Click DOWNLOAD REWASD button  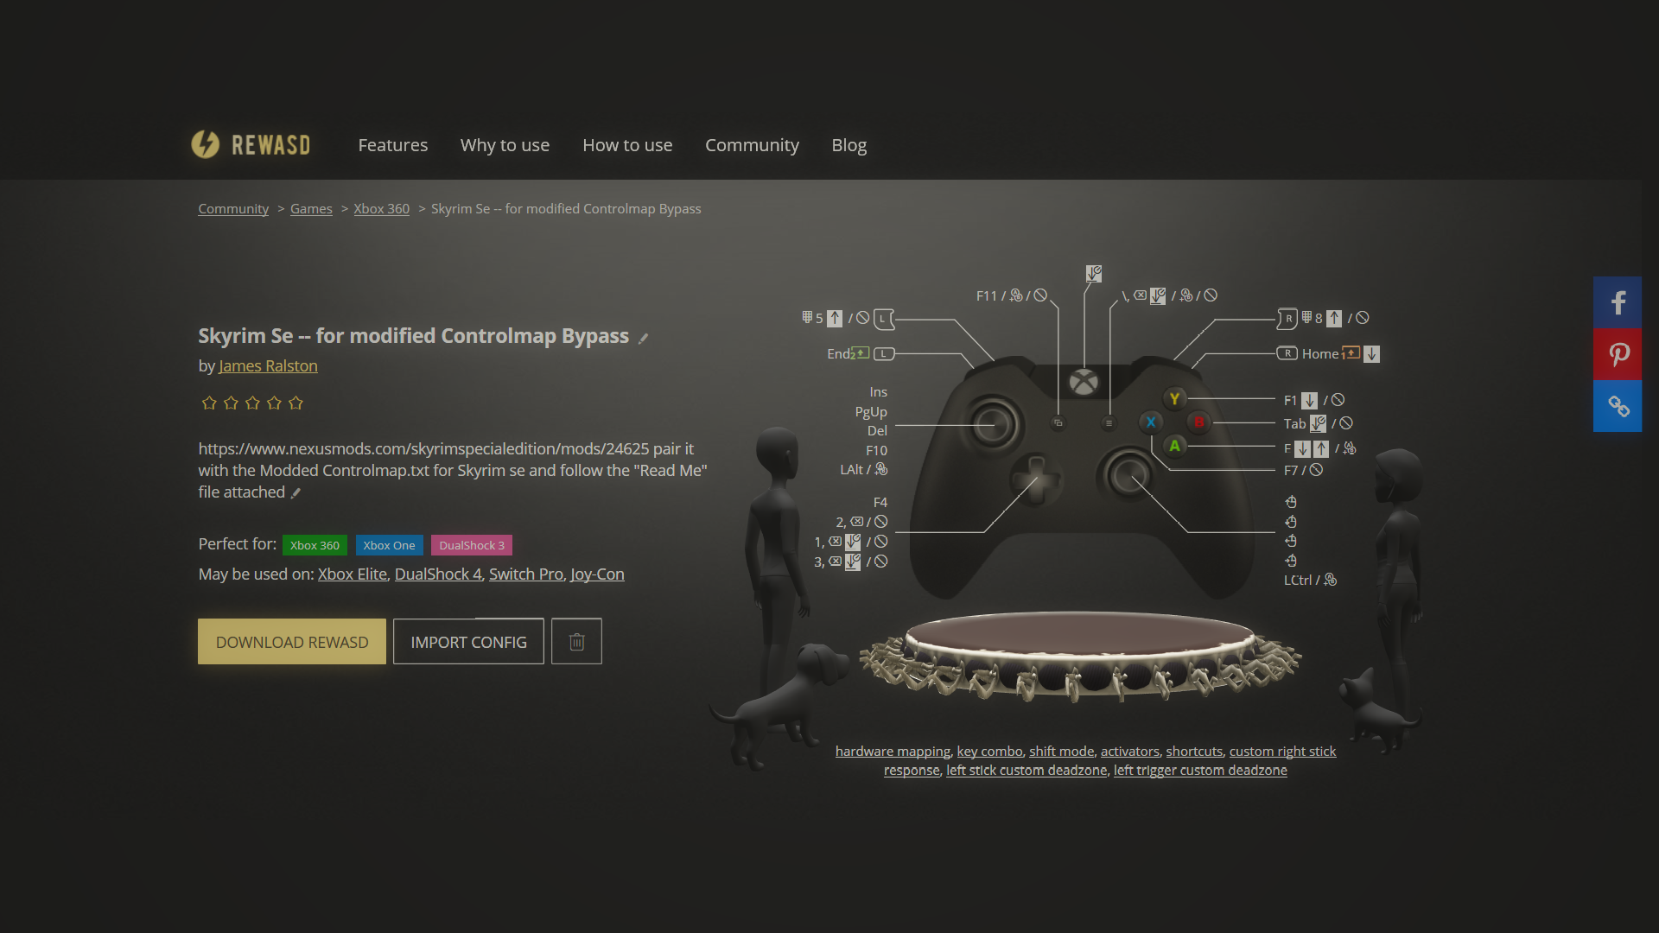(x=292, y=641)
